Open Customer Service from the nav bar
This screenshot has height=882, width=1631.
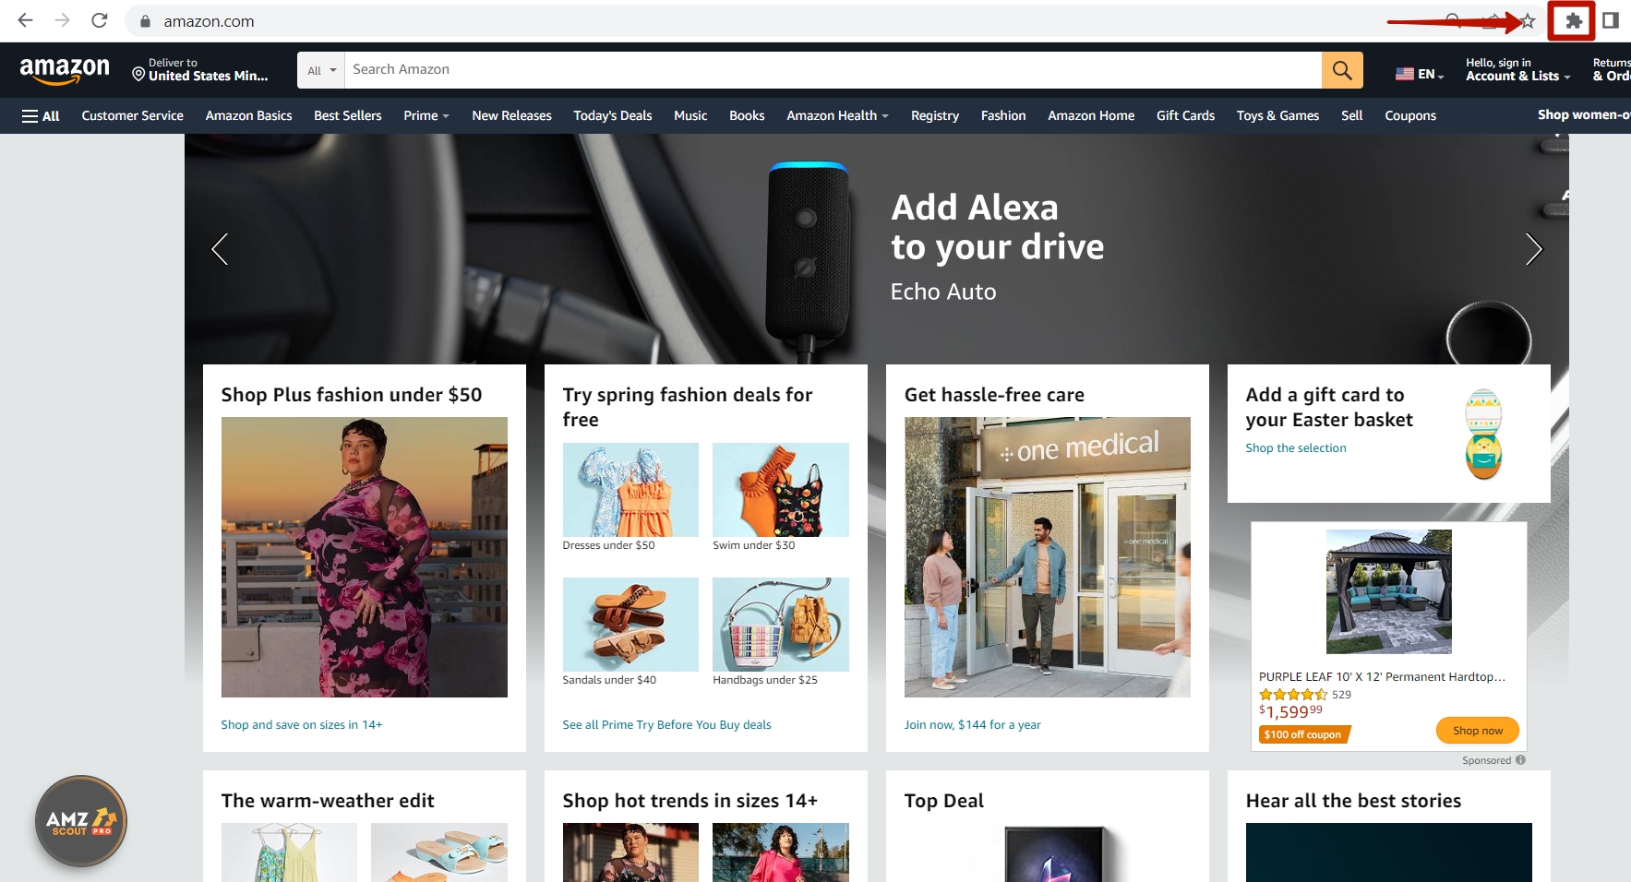pos(133,115)
